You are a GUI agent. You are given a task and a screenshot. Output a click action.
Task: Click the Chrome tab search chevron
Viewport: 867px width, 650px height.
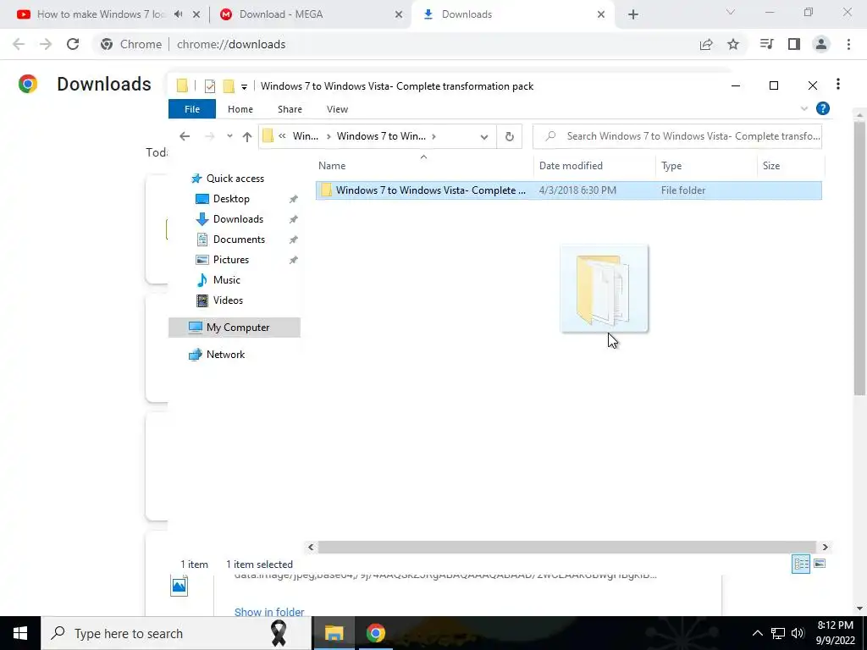tap(731, 12)
